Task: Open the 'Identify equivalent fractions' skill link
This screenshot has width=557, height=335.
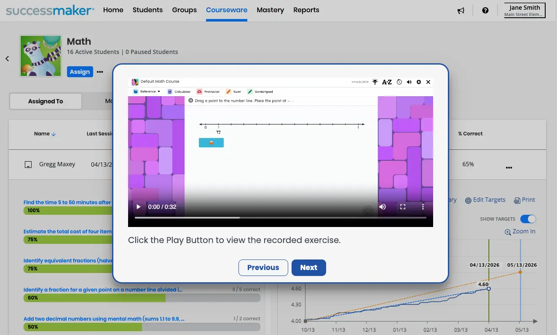Action: tap(67, 261)
